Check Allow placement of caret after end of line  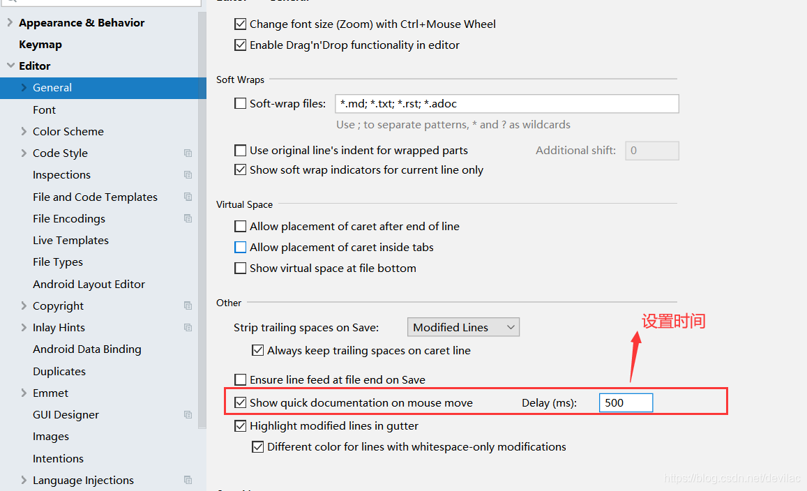[241, 226]
